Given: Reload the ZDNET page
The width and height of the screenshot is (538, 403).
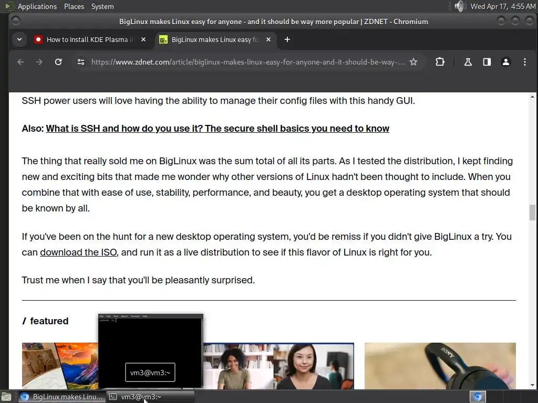Looking at the screenshot, I should [x=58, y=62].
